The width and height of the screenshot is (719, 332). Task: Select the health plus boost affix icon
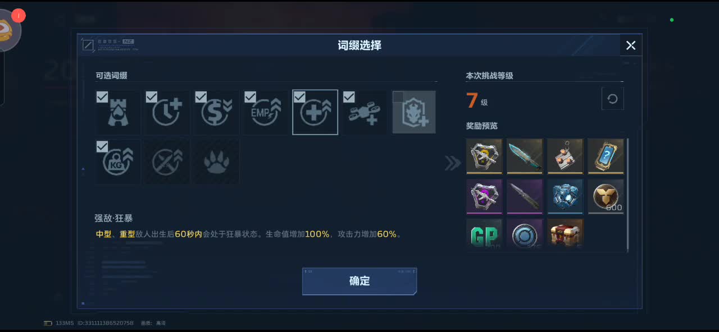point(315,113)
